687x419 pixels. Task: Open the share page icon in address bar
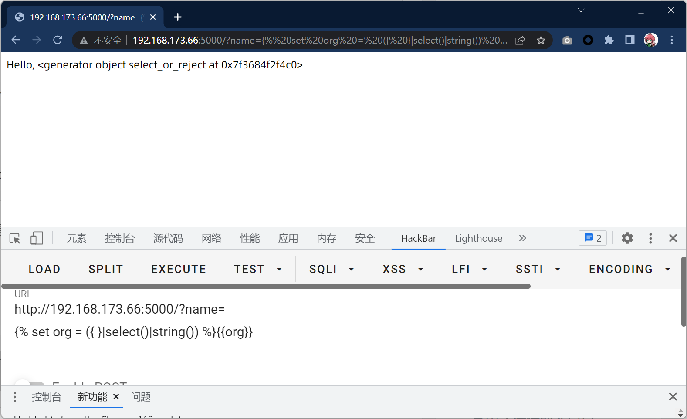[x=520, y=41]
